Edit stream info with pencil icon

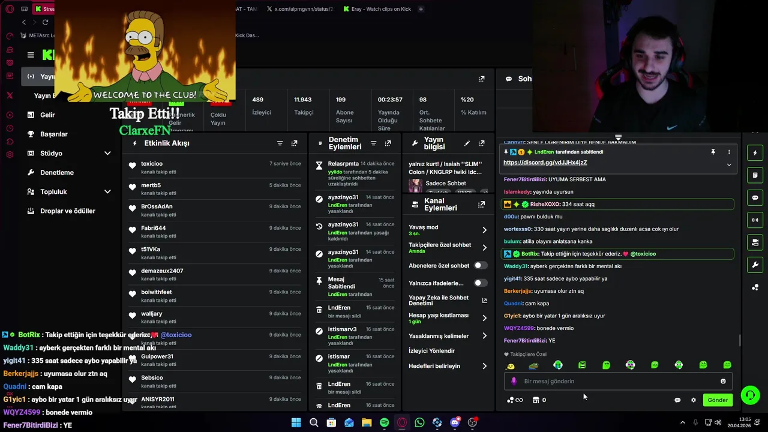pos(467,143)
